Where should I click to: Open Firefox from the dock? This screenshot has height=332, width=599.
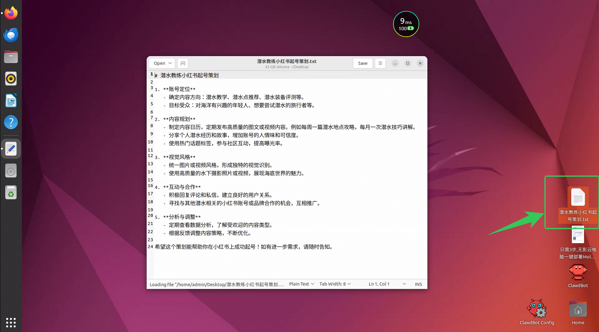(x=11, y=13)
